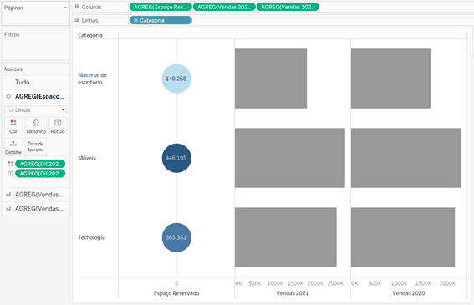Open the Cor color card

[13, 126]
